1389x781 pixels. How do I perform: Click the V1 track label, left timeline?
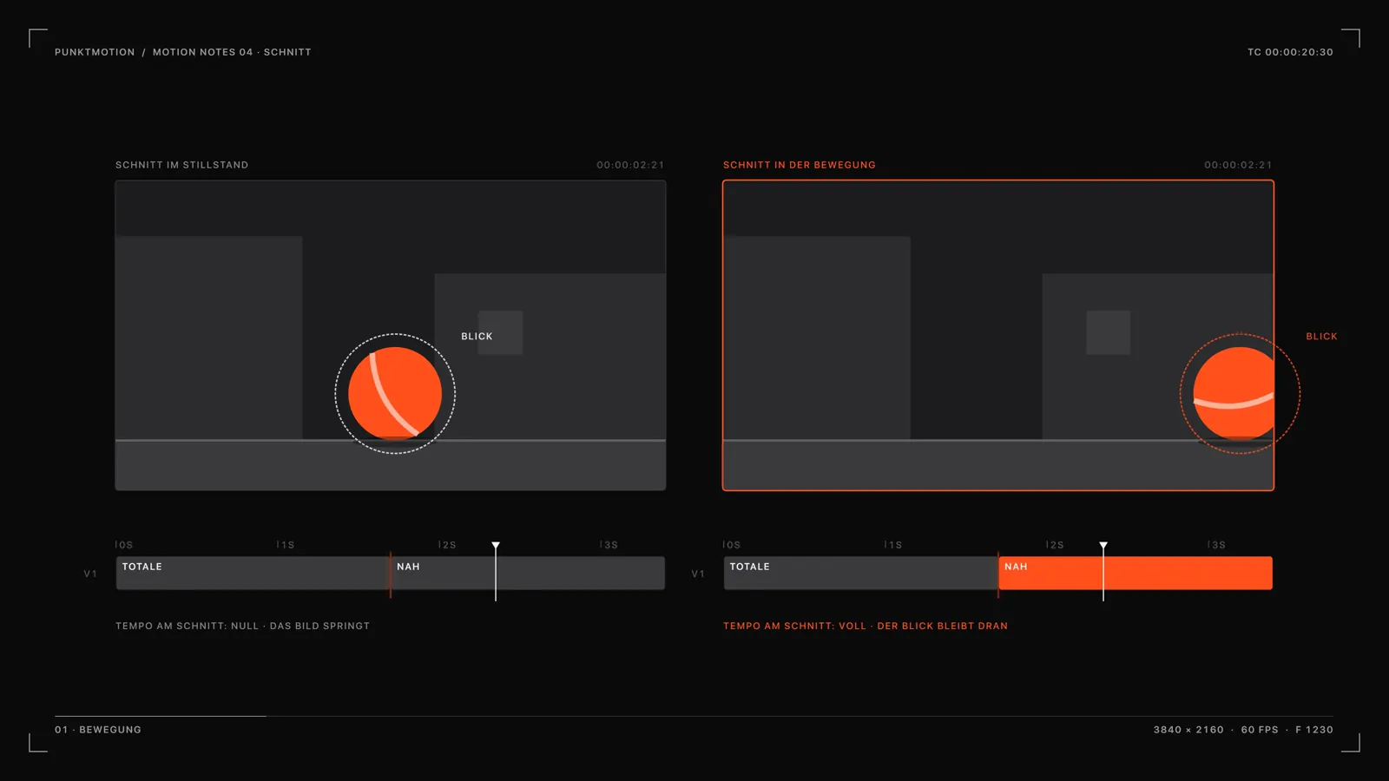[90, 574]
